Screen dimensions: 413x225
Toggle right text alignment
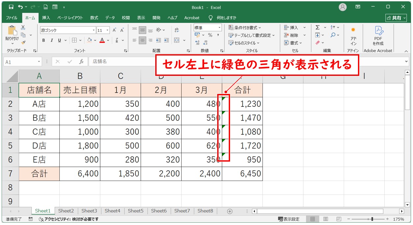150,40
